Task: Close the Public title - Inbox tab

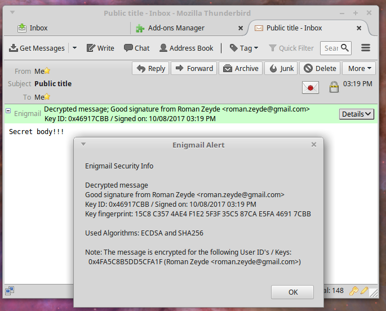Action: [359, 28]
